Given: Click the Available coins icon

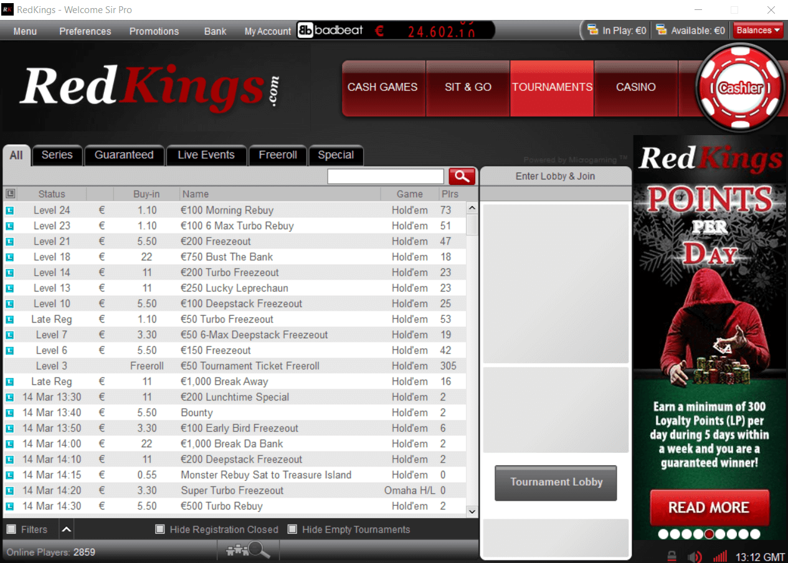Looking at the screenshot, I should [x=661, y=30].
